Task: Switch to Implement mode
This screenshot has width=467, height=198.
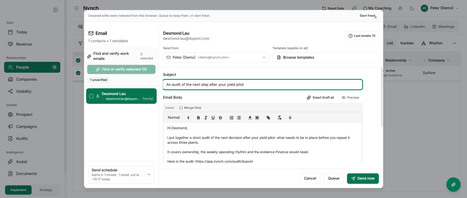Action: tap(18, 190)
